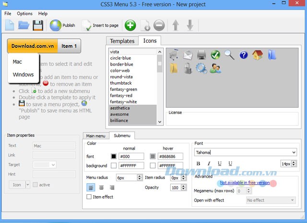Select the blue question mark icon
Image resolution: width=307 pixels, height=223 pixels.
[243, 55]
